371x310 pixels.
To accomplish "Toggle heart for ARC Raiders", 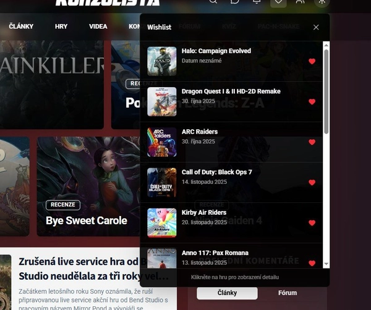I will 312,142.
